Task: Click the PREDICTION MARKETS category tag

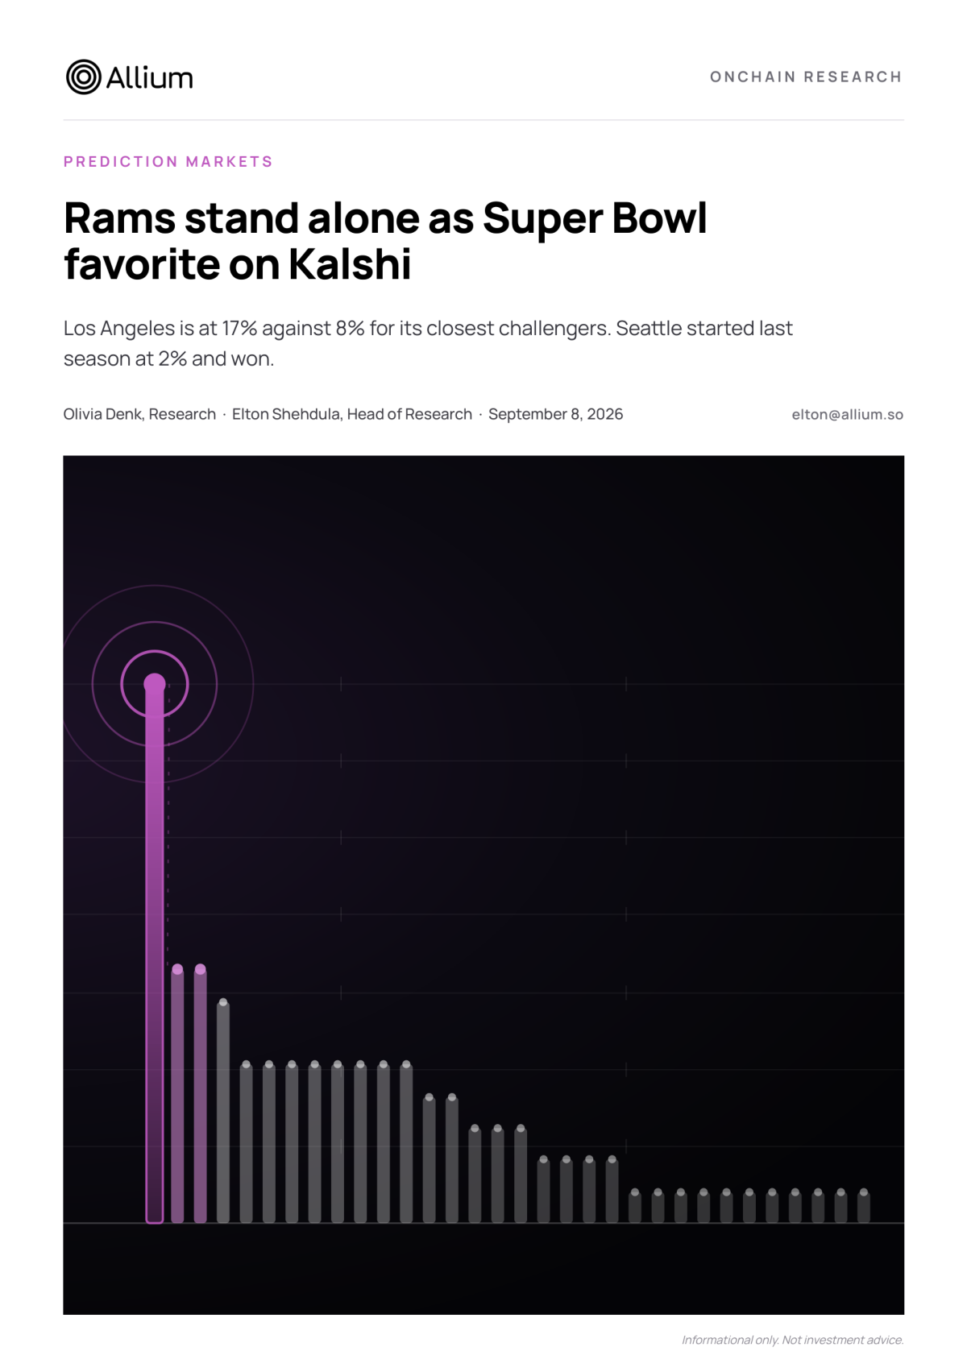Action: 168,161
